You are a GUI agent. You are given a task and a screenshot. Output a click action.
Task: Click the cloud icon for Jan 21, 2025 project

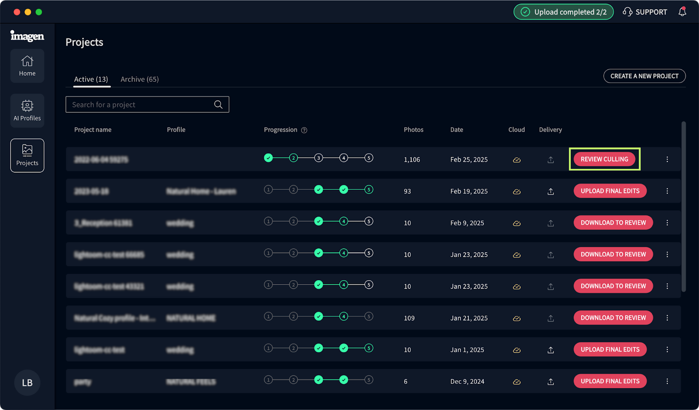point(517,318)
